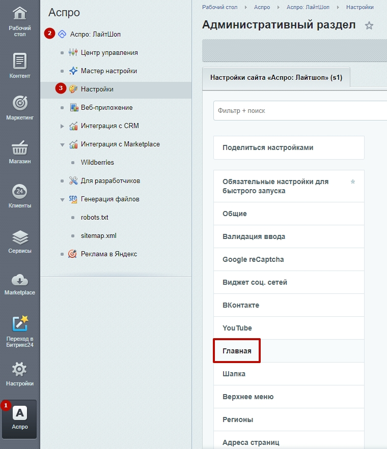Click the Реклама в Яндекс target icon
387x449 pixels.
pos(72,254)
